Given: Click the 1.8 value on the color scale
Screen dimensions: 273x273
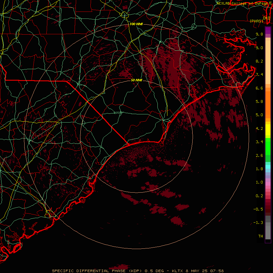Looking at the screenshot, I should (259, 169).
